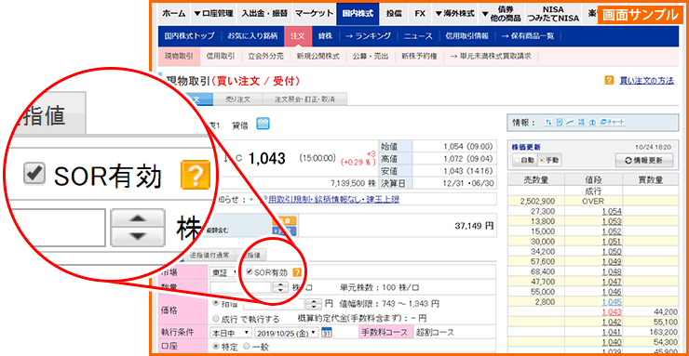
Task: Select the 手動 price update radio button
Action: [542, 160]
